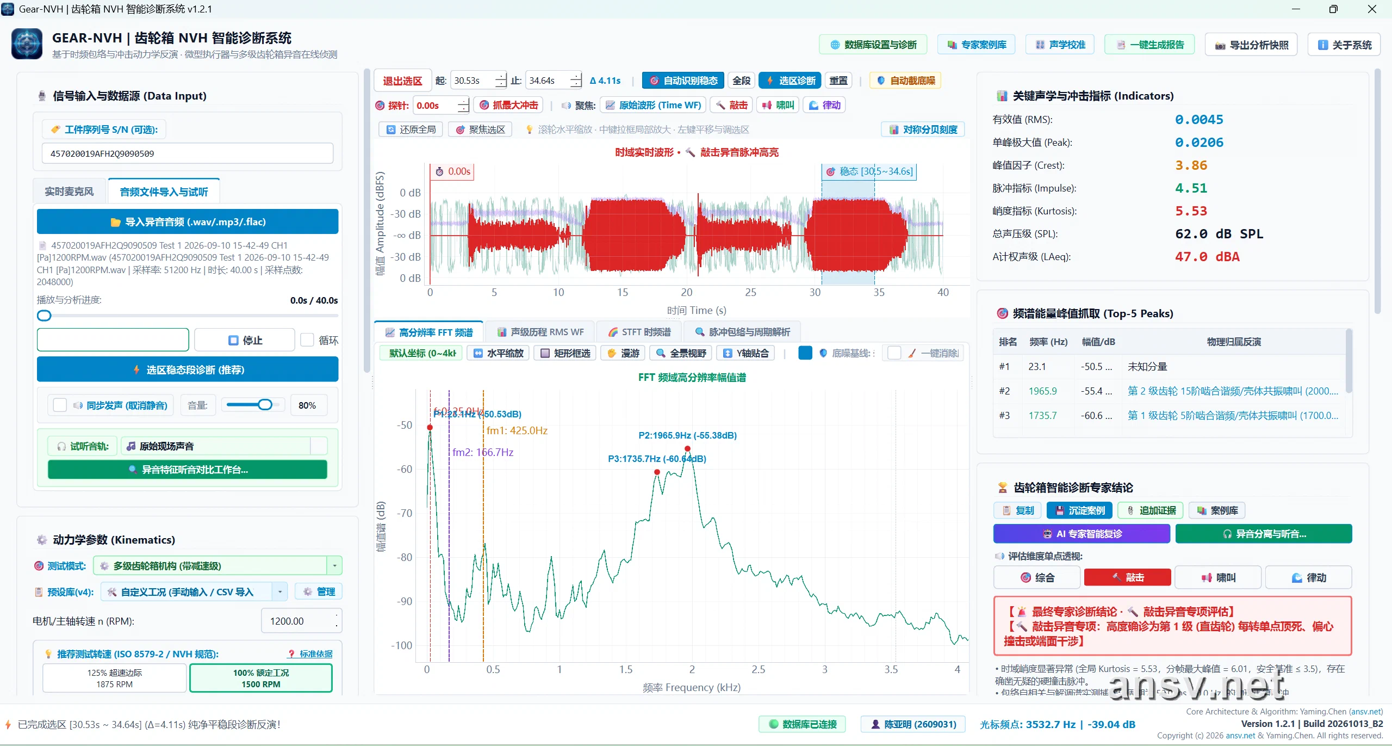
Task: Select the 综合 overall evaluation view
Action: point(1036,577)
